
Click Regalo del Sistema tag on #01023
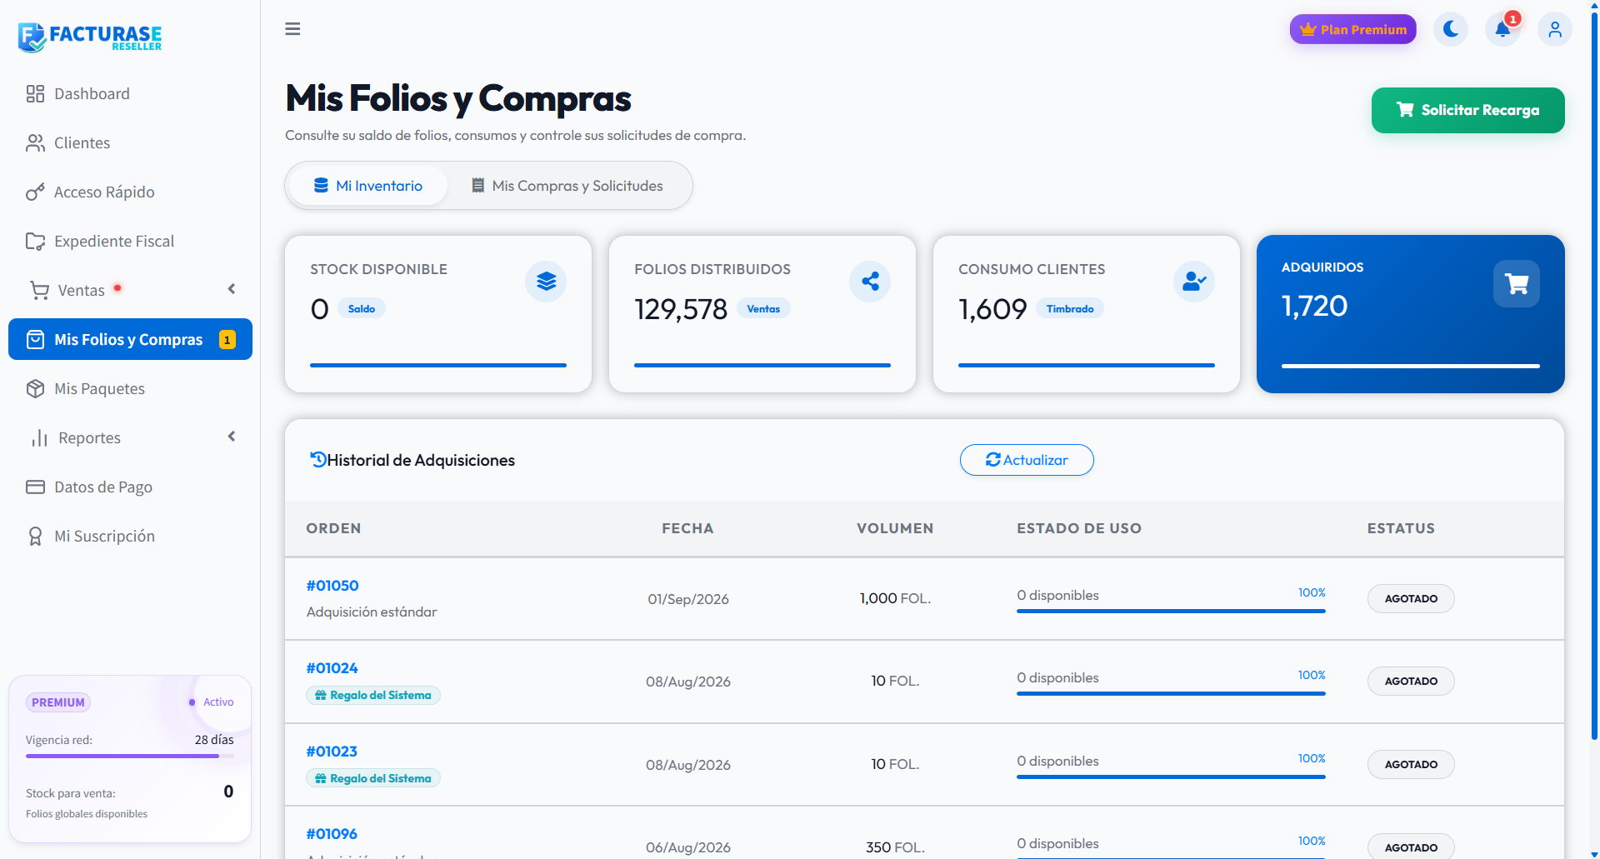coord(373,778)
